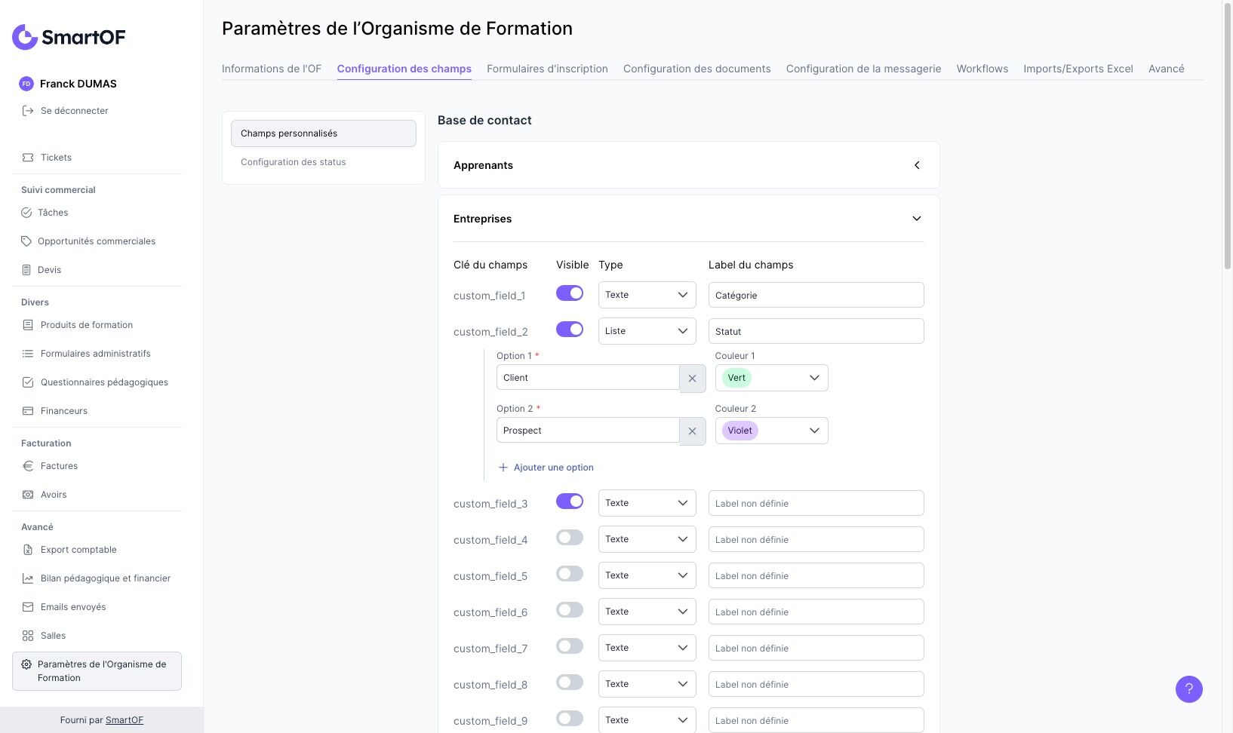Open Configuration des status

pyautogui.click(x=294, y=162)
